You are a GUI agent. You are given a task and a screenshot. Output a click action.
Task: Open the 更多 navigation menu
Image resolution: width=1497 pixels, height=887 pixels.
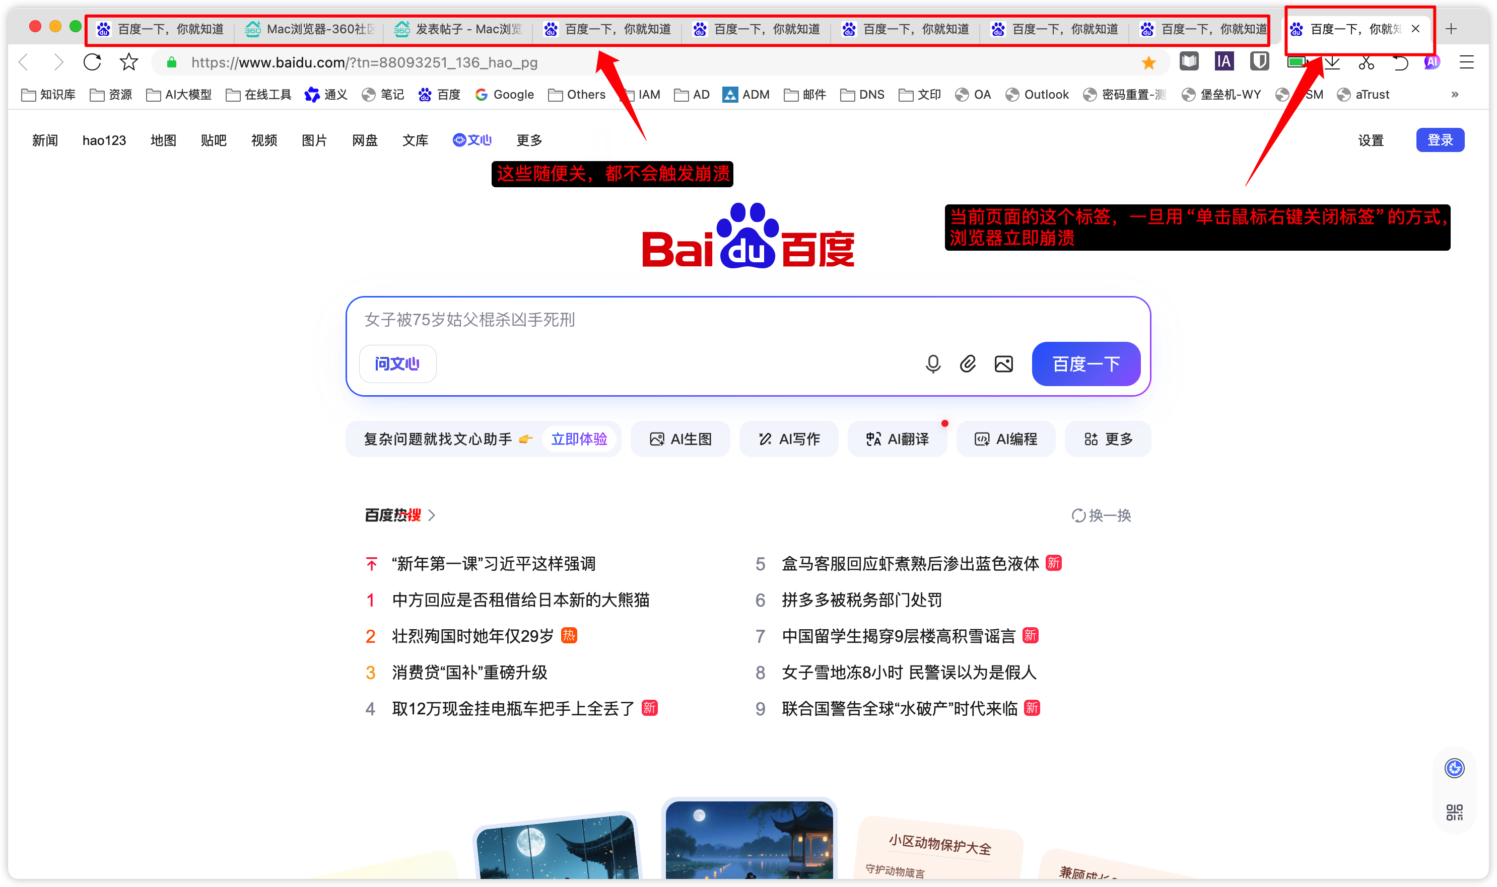click(x=529, y=140)
